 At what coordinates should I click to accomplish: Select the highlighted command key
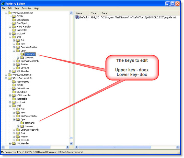click(30, 54)
